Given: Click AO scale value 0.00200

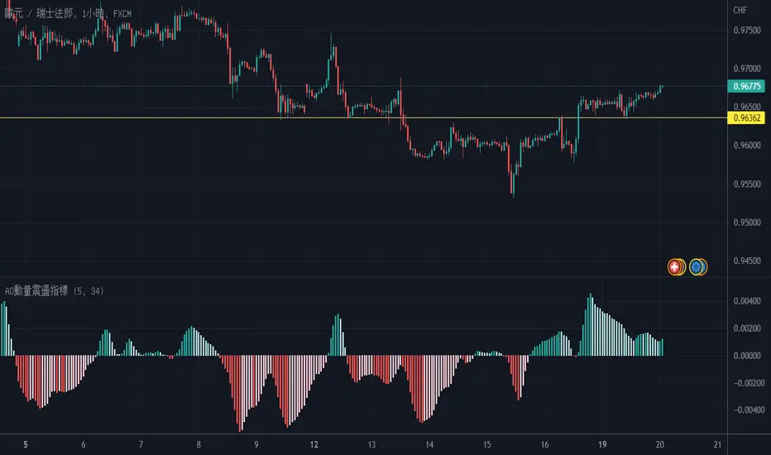Looking at the screenshot, I should (747, 328).
